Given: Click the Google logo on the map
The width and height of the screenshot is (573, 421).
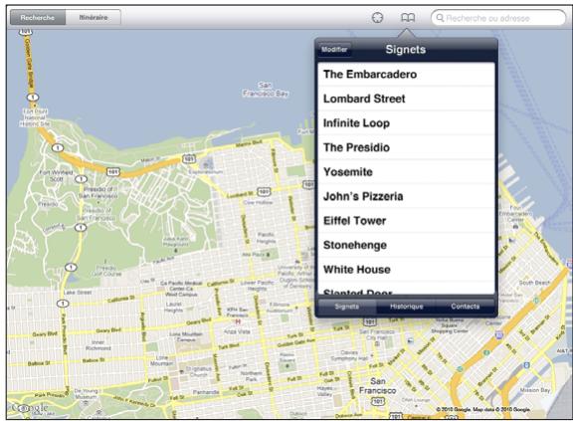Looking at the screenshot, I should [x=29, y=407].
